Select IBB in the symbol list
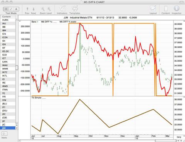Screen dimensions: 185x142 click(8, 27)
